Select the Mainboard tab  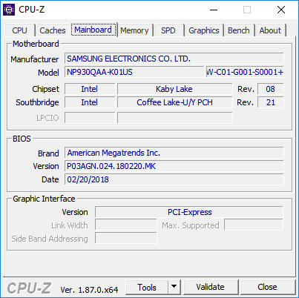93,30
